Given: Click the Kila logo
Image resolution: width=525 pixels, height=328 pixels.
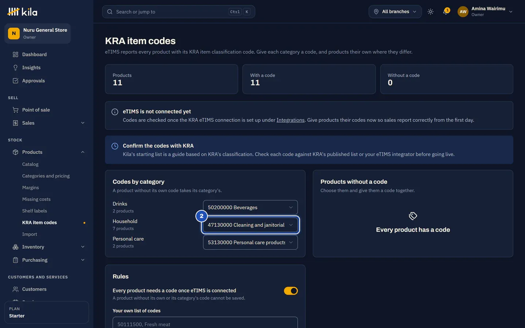Looking at the screenshot, I should [22, 12].
